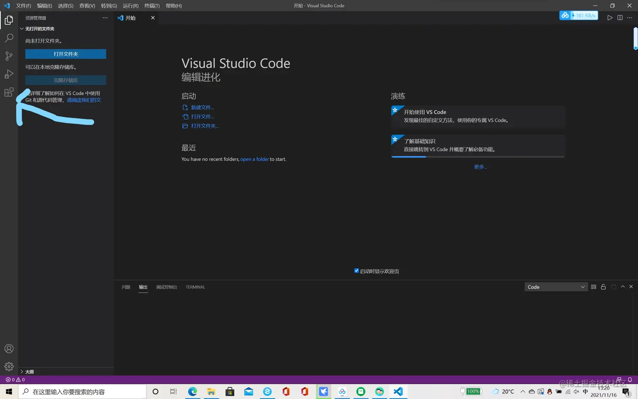Viewport: 638px width, 399px height.
Task: Click the run play icon in editor toolbar
Action: click(610, 18)
